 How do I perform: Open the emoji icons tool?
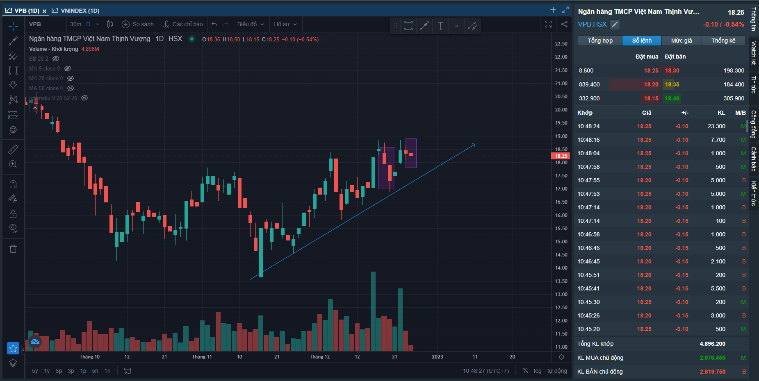[x=13, y=129]
